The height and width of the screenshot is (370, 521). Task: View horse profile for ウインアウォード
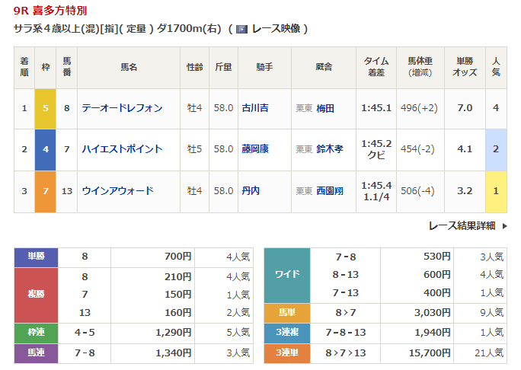pyautogui.click(x=117, y=190)
